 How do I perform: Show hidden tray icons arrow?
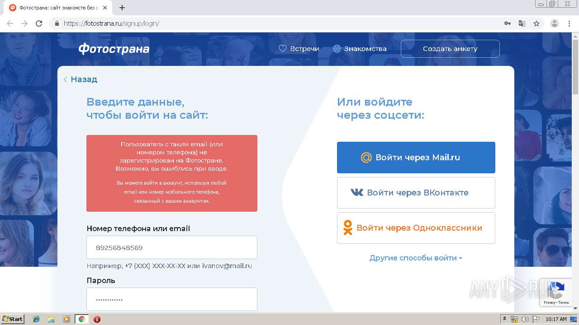pyautogui.click(x=505, y=319)
